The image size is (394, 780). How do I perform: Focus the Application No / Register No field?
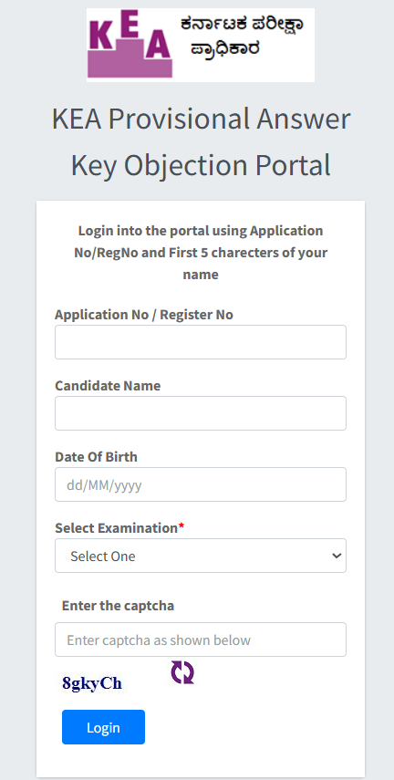201,342
